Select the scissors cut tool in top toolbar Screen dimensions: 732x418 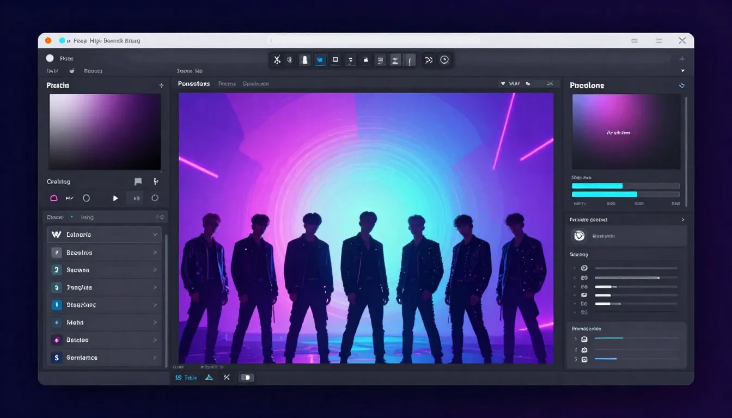[x=277, y=60]
